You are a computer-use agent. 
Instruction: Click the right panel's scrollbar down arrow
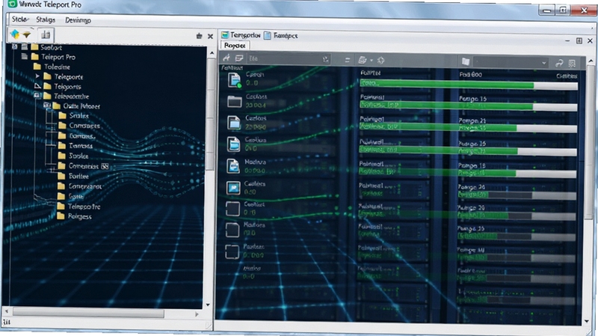tap(587, 322)
